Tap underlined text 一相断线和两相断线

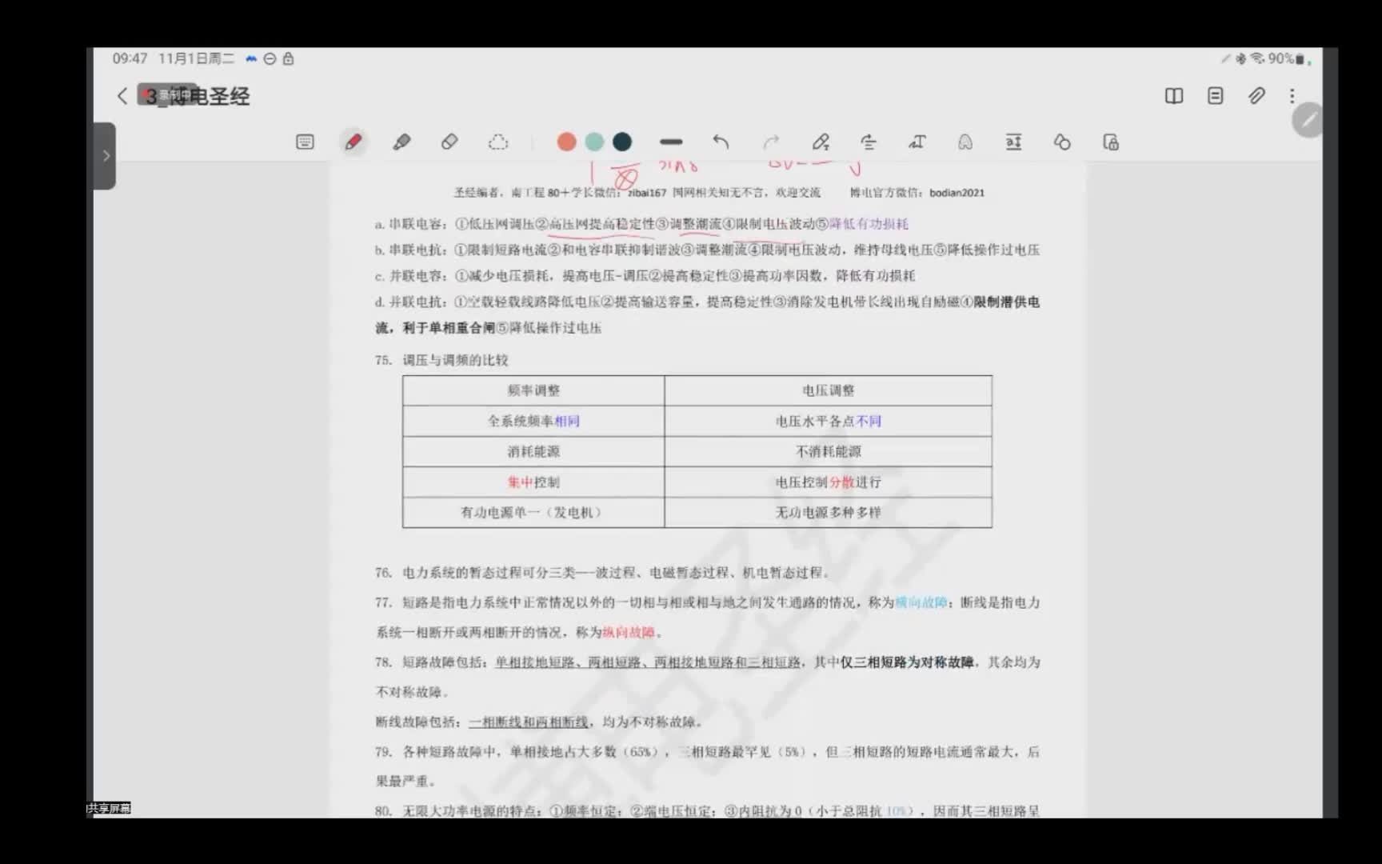(x=529, y=722)
